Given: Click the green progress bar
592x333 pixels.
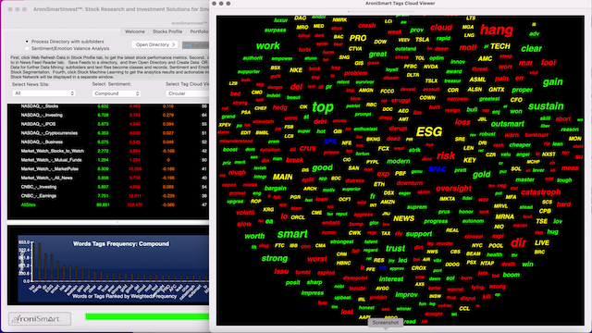Looking at the screenshot, I should click(147, 316).
